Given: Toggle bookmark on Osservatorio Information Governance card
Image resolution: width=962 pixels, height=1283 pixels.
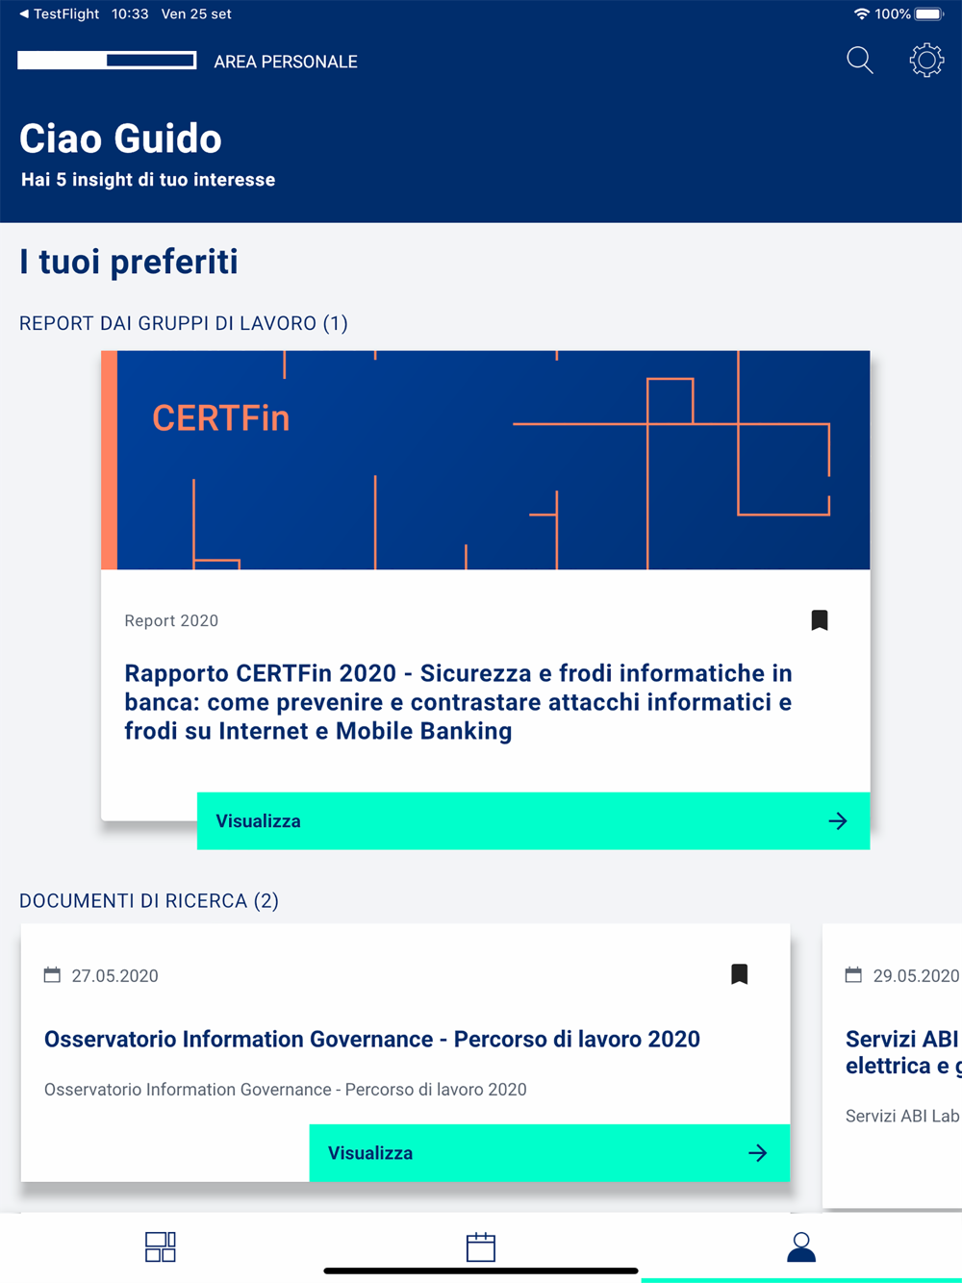Looking at the screenshot, I should pos(739,974).
